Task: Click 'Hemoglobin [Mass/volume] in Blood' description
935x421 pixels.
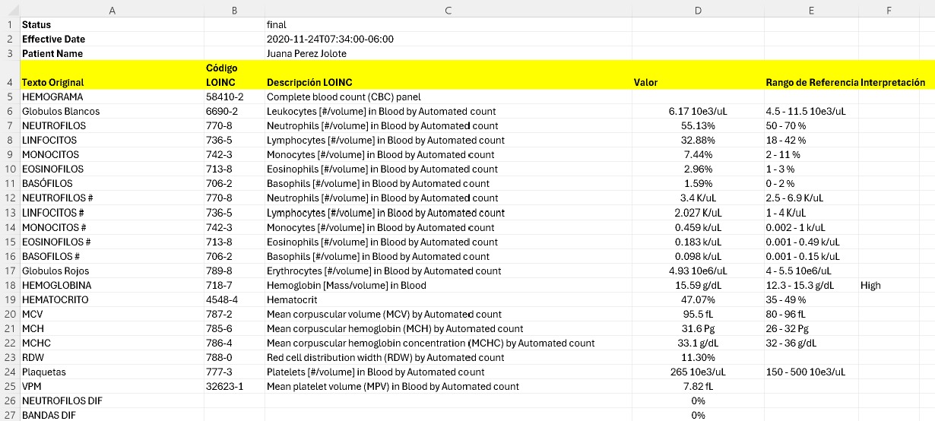Action: pyautogui.click(x=448, y=286)
